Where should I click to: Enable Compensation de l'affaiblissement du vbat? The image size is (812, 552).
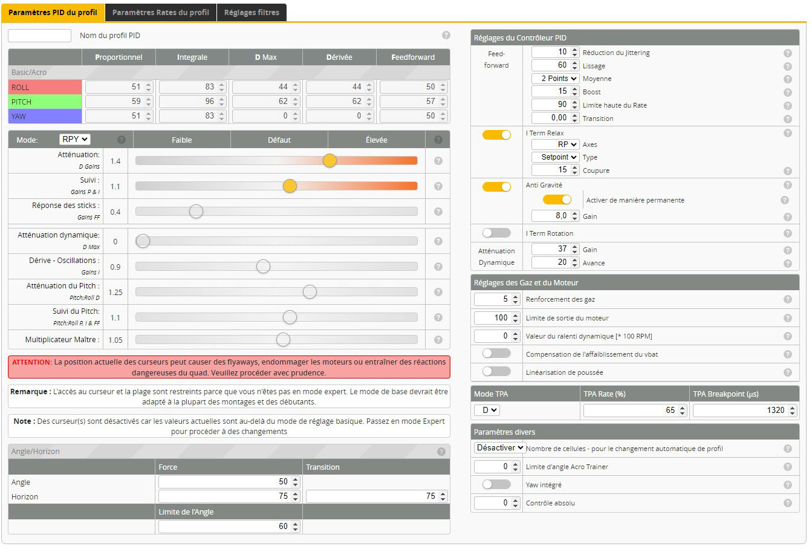(496, 354)
